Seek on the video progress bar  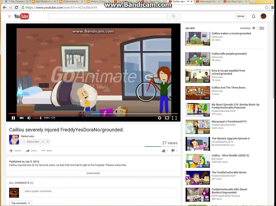tap(93, 114)
